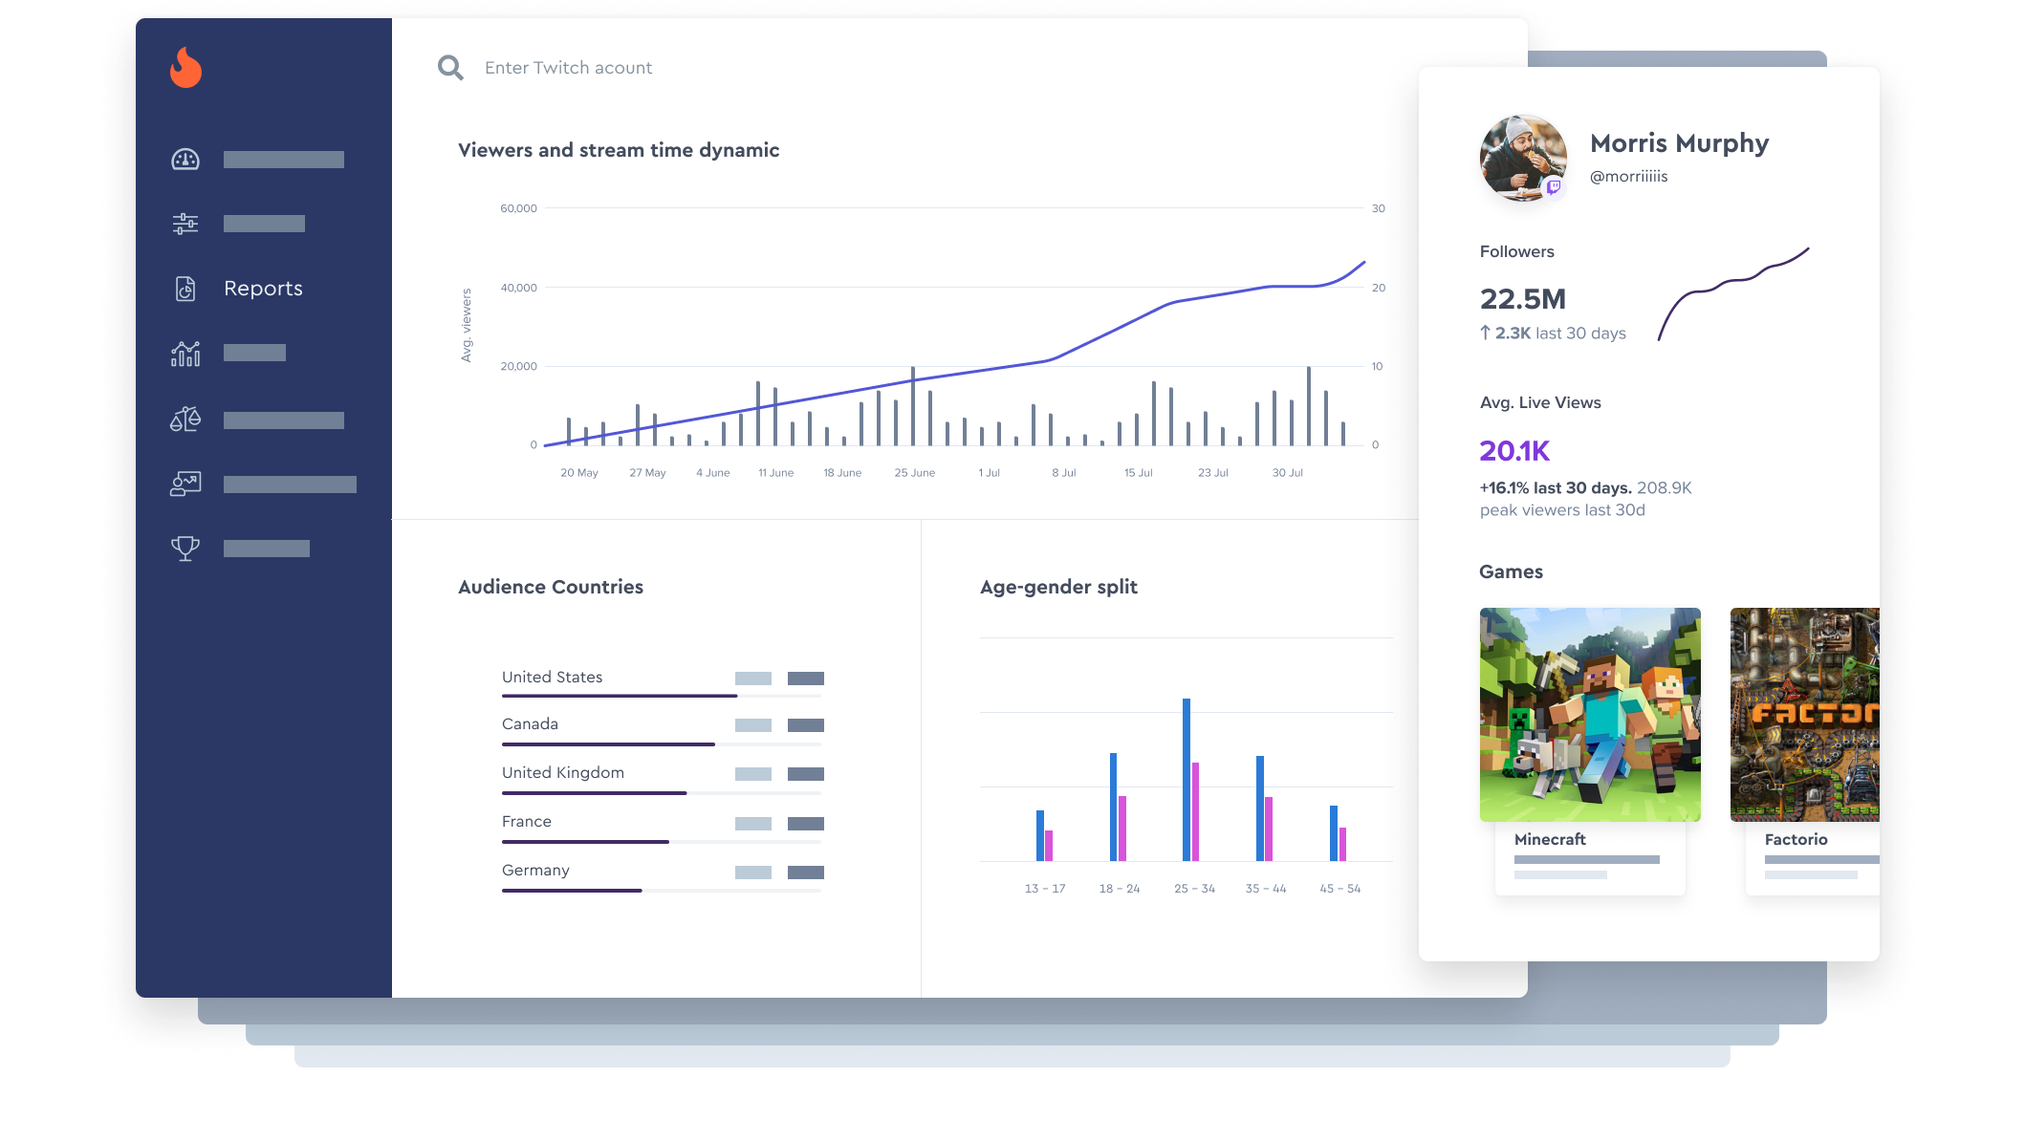Click the magnifier search icon
This screenshot has width=2025, height=1142.
(450, 68)
